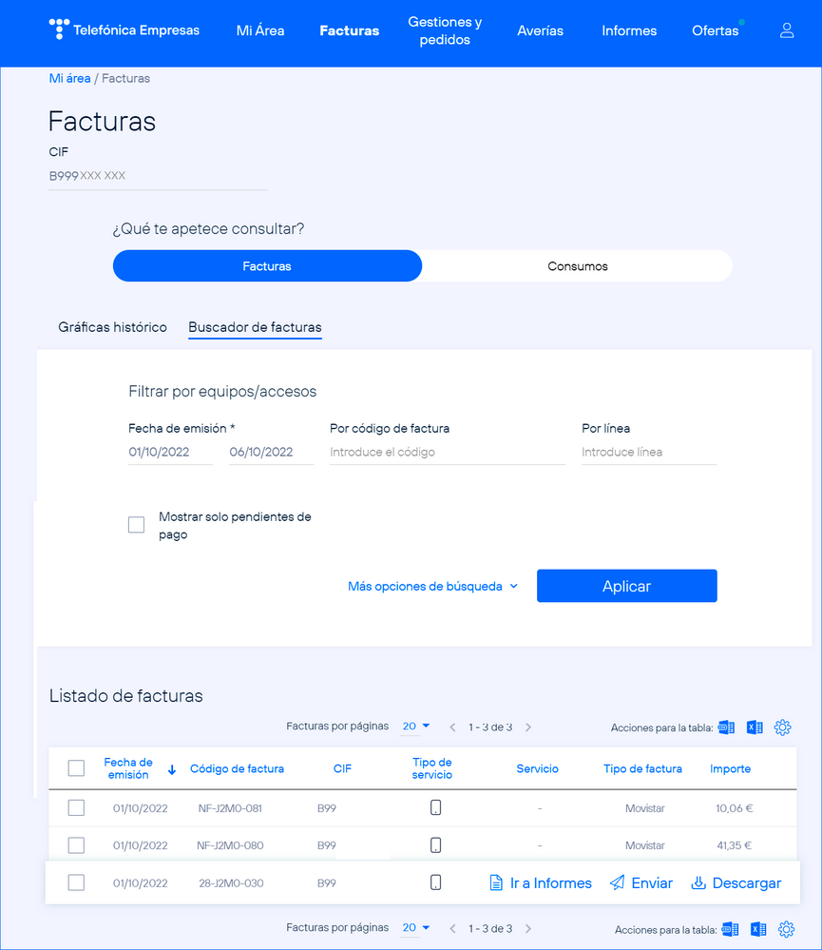Open table settings gear above the table
The height and width of the screenshot is (950, 822).
[782, 727]
